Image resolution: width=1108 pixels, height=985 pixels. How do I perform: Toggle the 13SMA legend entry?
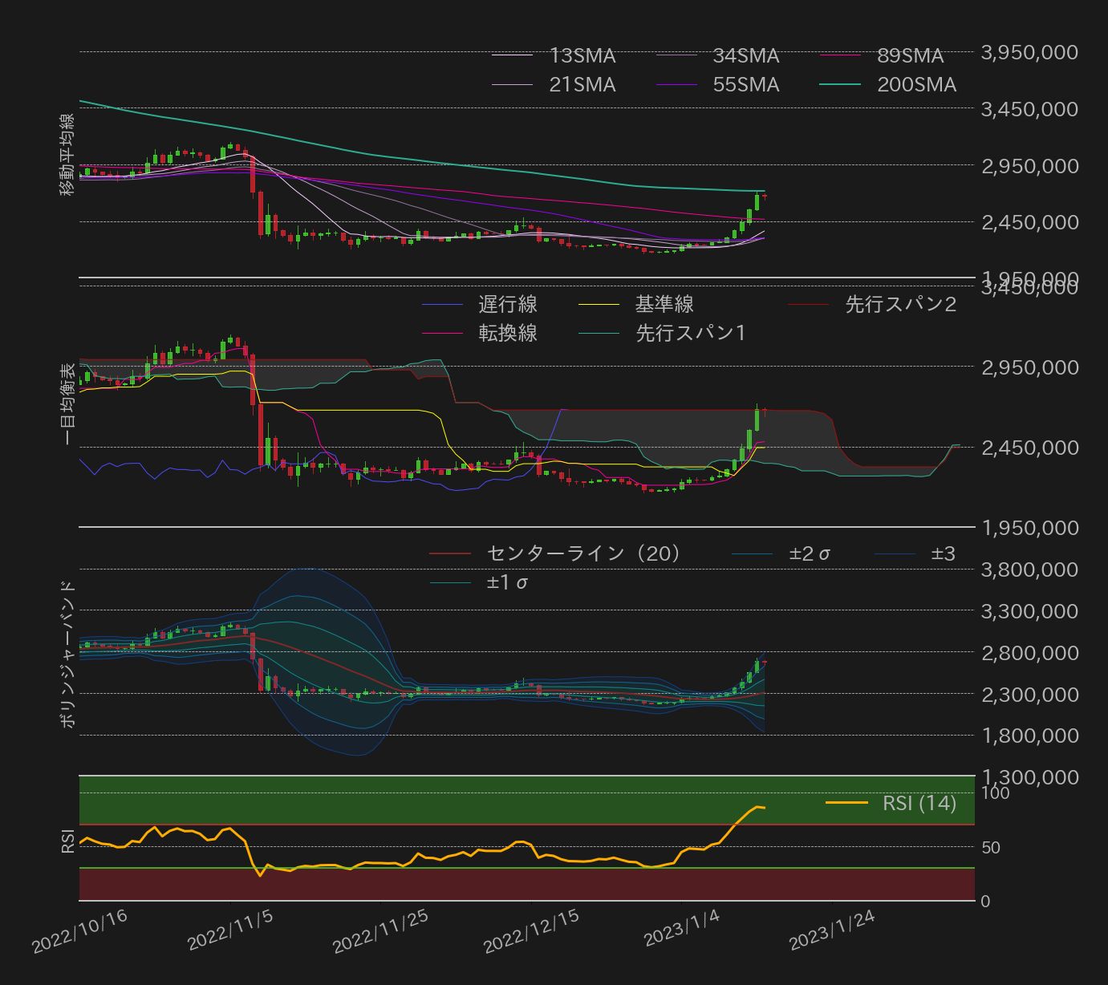click(x=582, y=56)
